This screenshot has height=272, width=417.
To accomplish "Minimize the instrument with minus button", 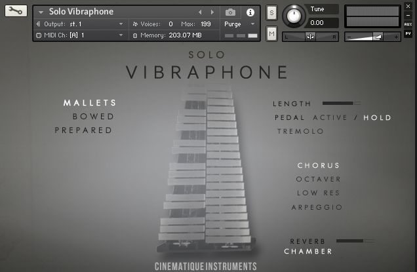I will [x=408, y=16].
